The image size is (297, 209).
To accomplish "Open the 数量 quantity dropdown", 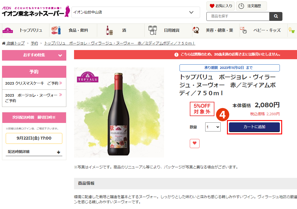I will coord(213,127).
